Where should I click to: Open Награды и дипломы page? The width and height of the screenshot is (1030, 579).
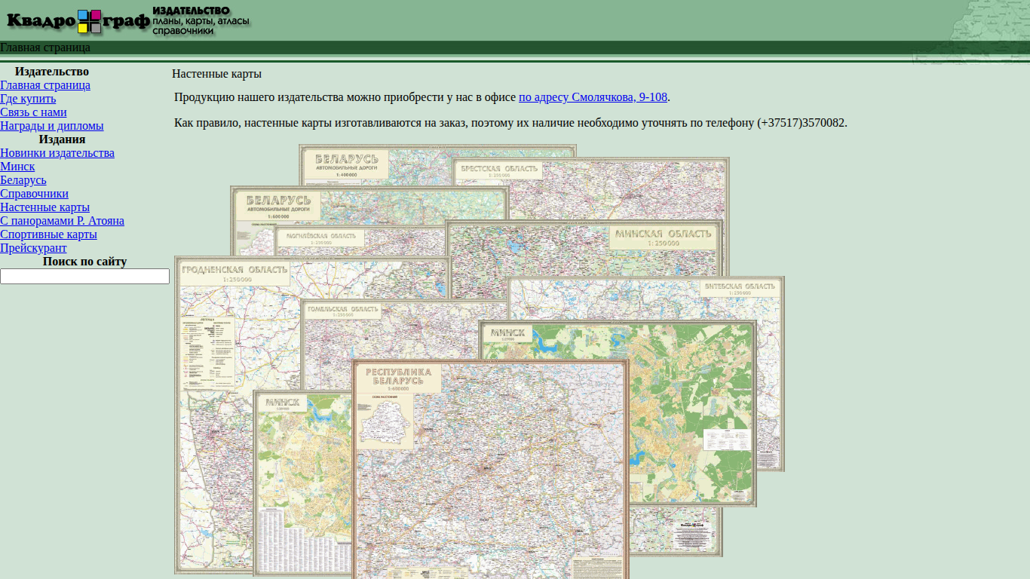[52, 126]
